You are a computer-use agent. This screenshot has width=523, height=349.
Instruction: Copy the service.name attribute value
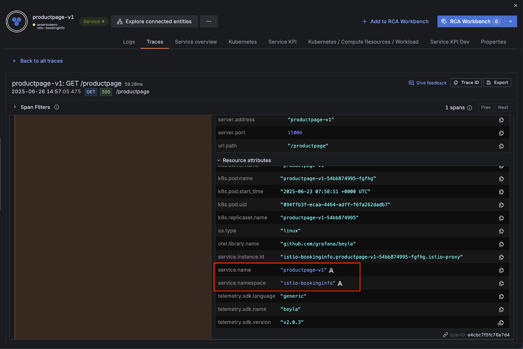(x=501, y=270)
